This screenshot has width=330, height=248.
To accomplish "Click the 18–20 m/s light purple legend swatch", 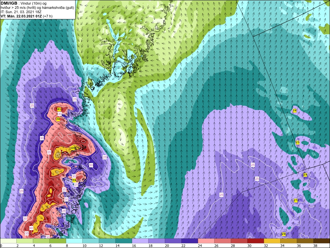I will pyautogui.click(x=157, y=241).
